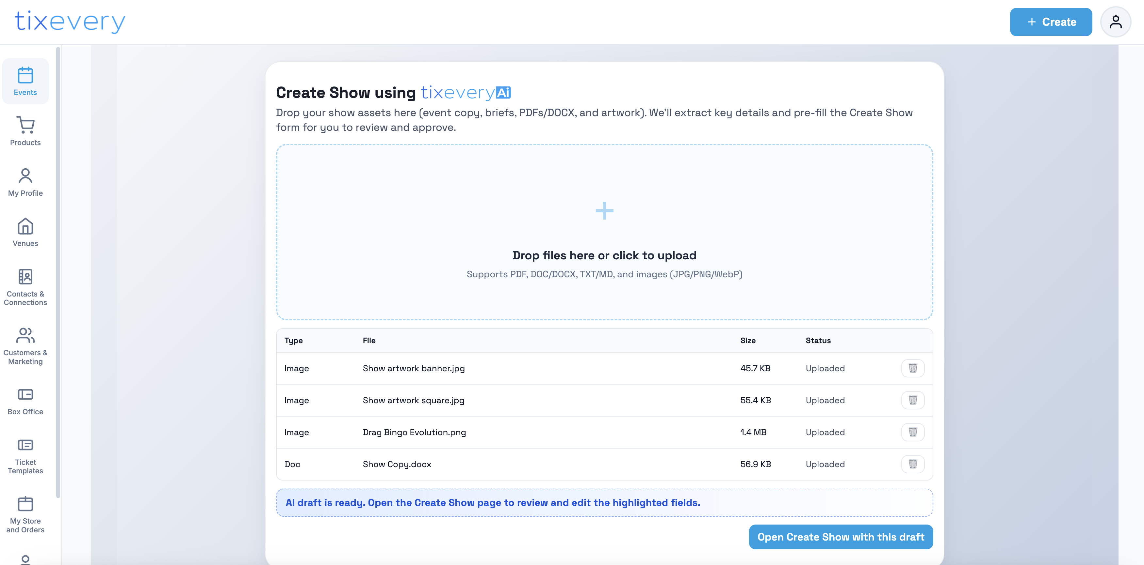Click the tixevery logo

[x=70, y=22]
